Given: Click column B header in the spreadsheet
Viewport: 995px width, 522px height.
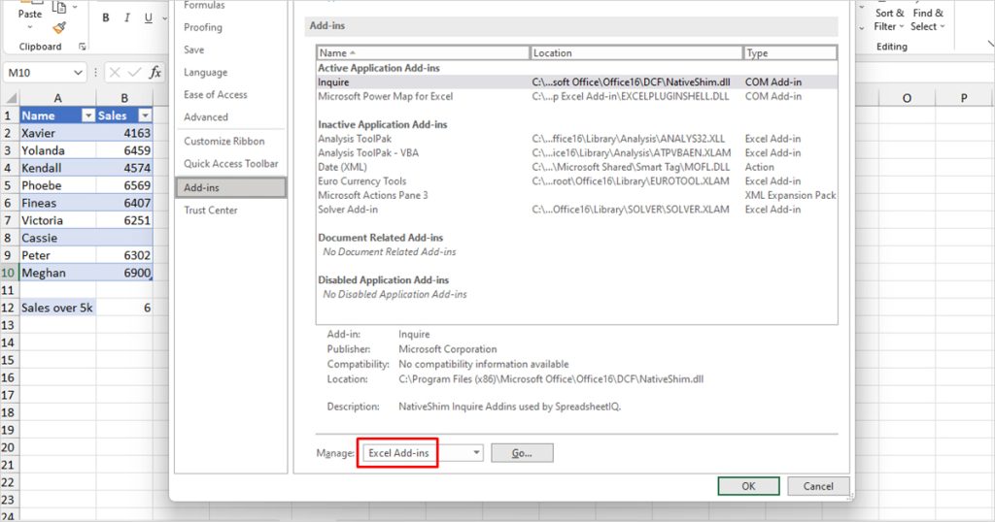Looking at the screenshot, I should tap(124, 98).
